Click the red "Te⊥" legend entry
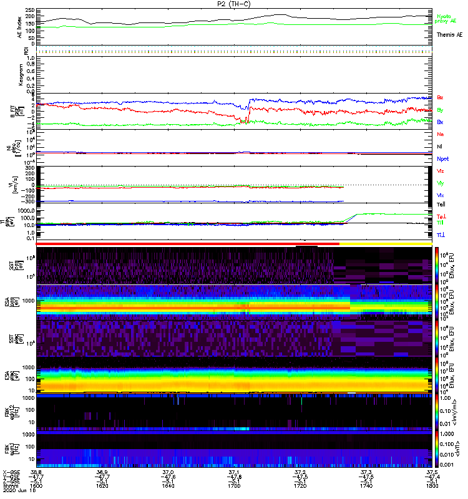The height and width of the screenshot is (499, 468). [441, 216]
